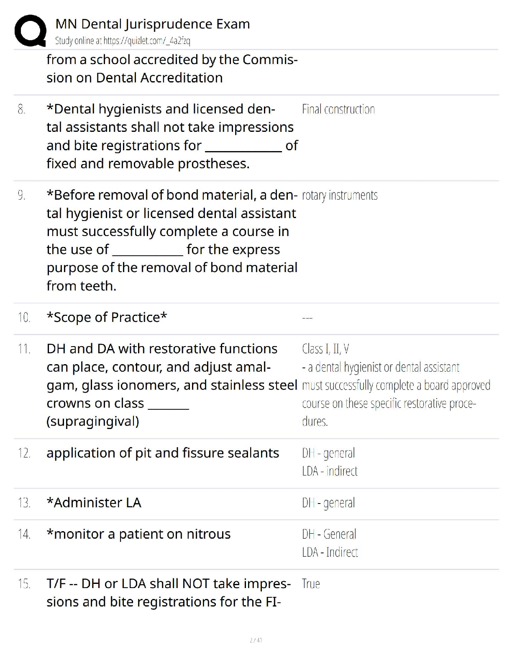Click 'LDA - Indirect' under nitrous answer
This screenshot has width=512, height=663.
(x=330, y=552)
